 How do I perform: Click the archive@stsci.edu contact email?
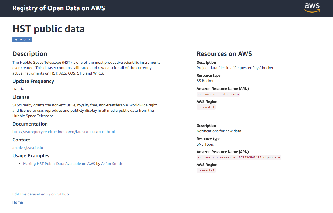tap(28, 148)
